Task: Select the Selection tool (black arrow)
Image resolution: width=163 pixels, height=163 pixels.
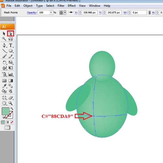Action: pyautogui.click(x=4, y=34)
